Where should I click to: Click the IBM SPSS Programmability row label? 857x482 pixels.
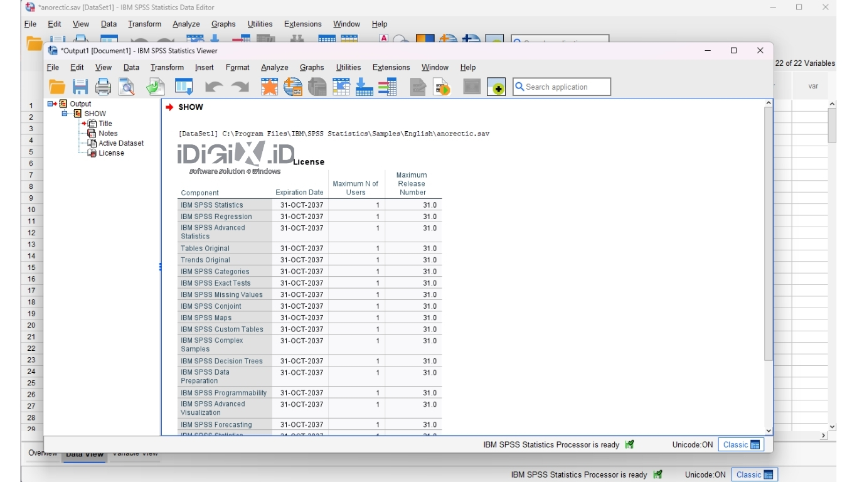tap(224, 393)
